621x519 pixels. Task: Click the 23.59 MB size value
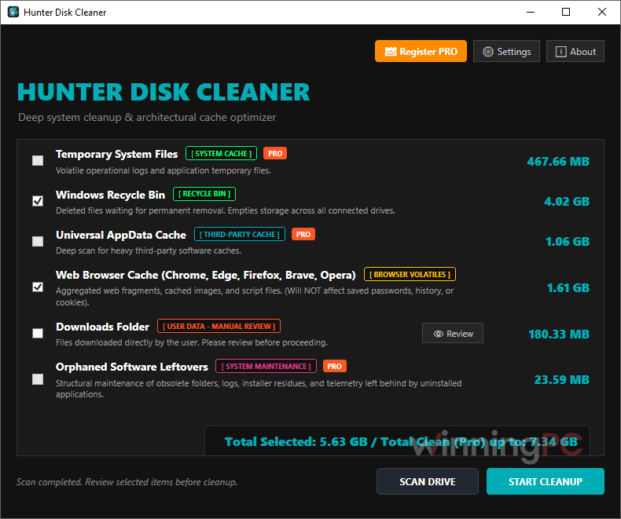click(561, 380)
